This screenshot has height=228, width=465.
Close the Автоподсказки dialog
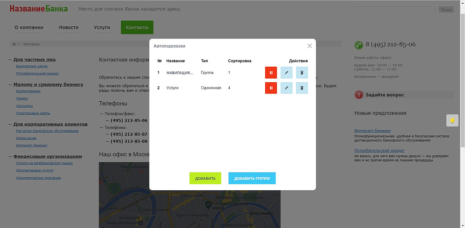[309, 46]
